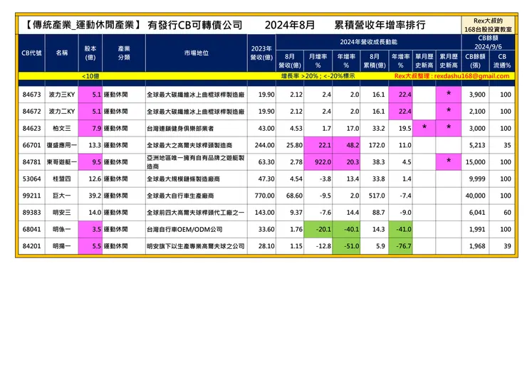Click the name cell 柏文三
The height and width of the screenshot is (372, 527).
tap(62, 128)
